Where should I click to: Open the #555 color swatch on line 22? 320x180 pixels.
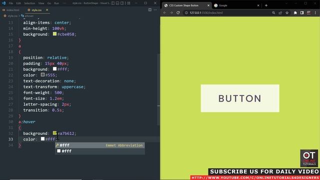42,74
